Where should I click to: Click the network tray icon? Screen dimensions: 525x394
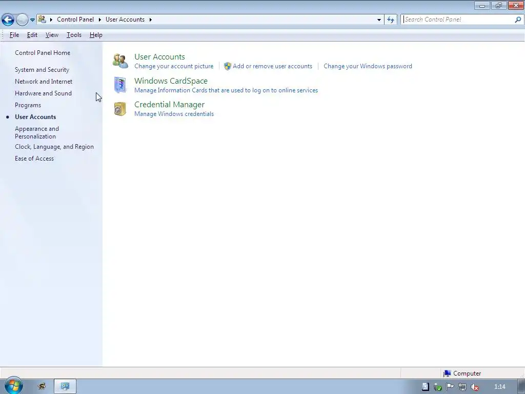[462, 387]
